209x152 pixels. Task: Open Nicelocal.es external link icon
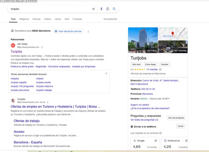pyautogui.click(x=186, y=141)
